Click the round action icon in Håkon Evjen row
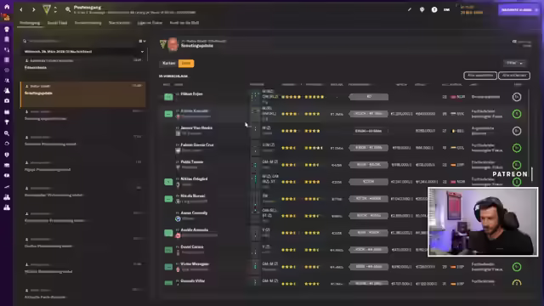Viewport: 544px width, 306px height. 517,97
